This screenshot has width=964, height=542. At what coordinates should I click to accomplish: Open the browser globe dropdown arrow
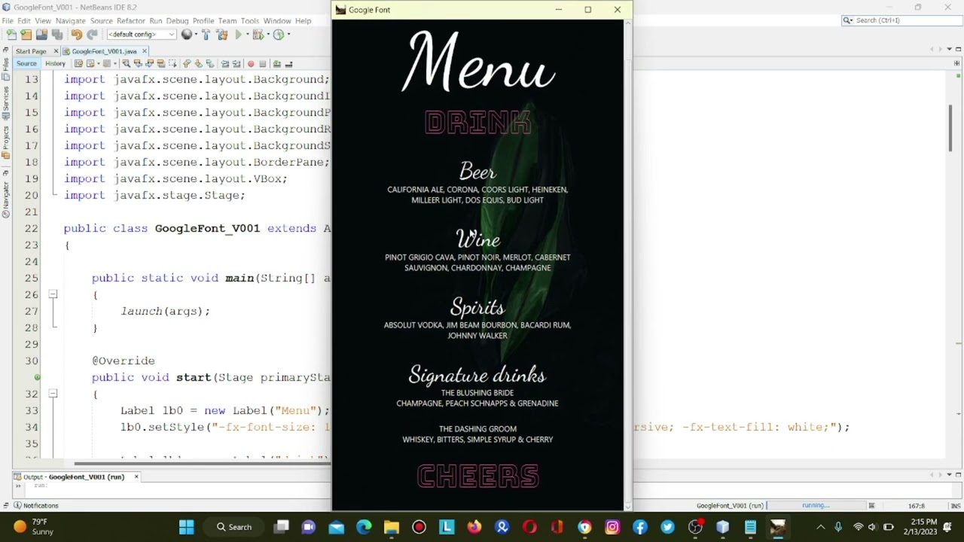(x=196, y=35)
